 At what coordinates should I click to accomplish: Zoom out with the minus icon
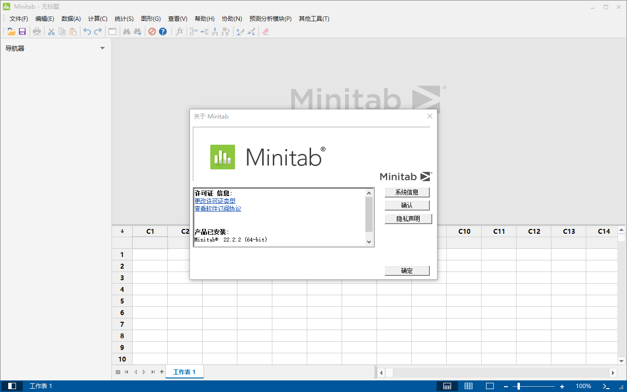pos(505,386)
